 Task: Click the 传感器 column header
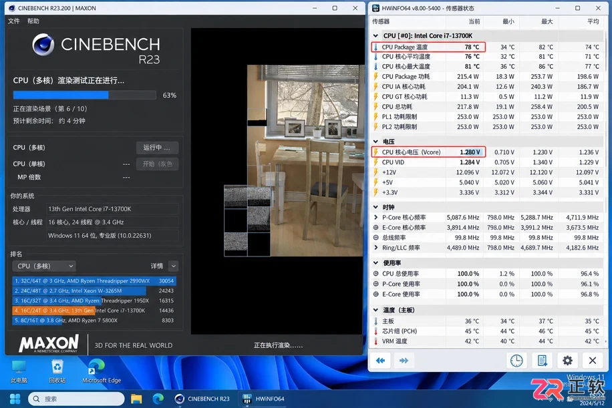point(381,21)
